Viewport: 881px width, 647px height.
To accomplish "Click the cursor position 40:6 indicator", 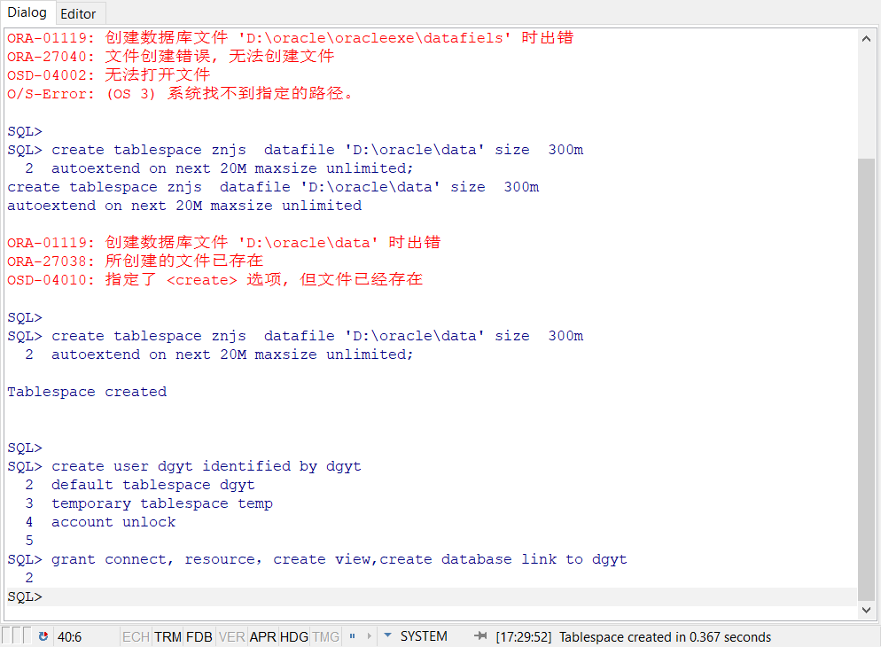I will 69,637.
